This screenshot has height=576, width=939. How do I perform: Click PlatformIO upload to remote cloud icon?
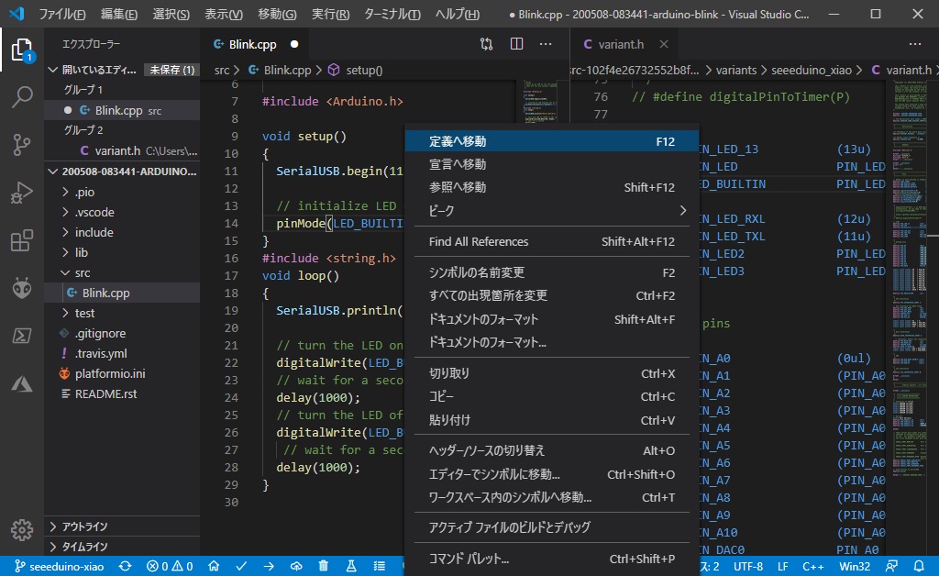click(296, 566)
